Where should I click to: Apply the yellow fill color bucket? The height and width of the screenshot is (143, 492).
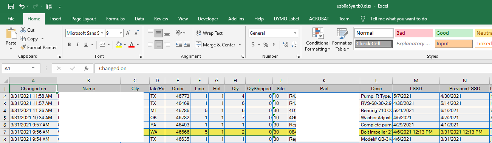click(x=118, y=45)
